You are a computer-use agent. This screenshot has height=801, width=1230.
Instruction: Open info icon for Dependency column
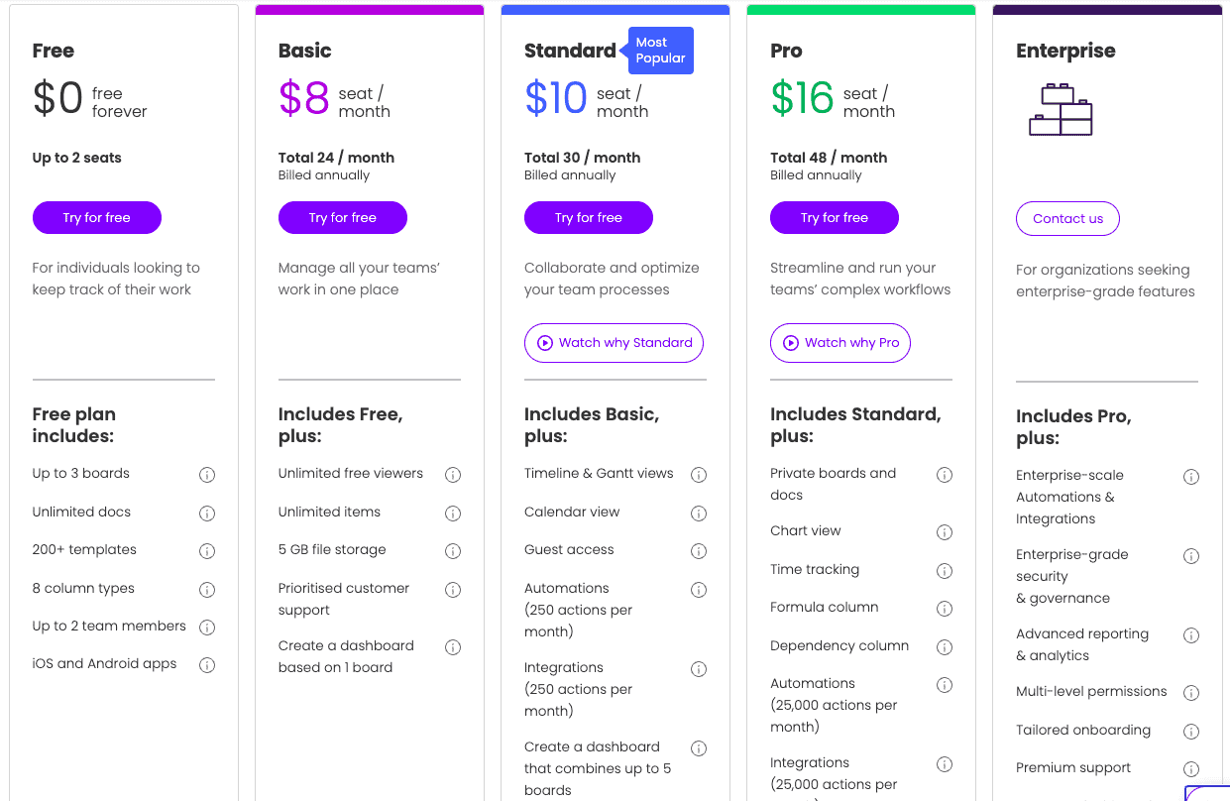[945, 646]
